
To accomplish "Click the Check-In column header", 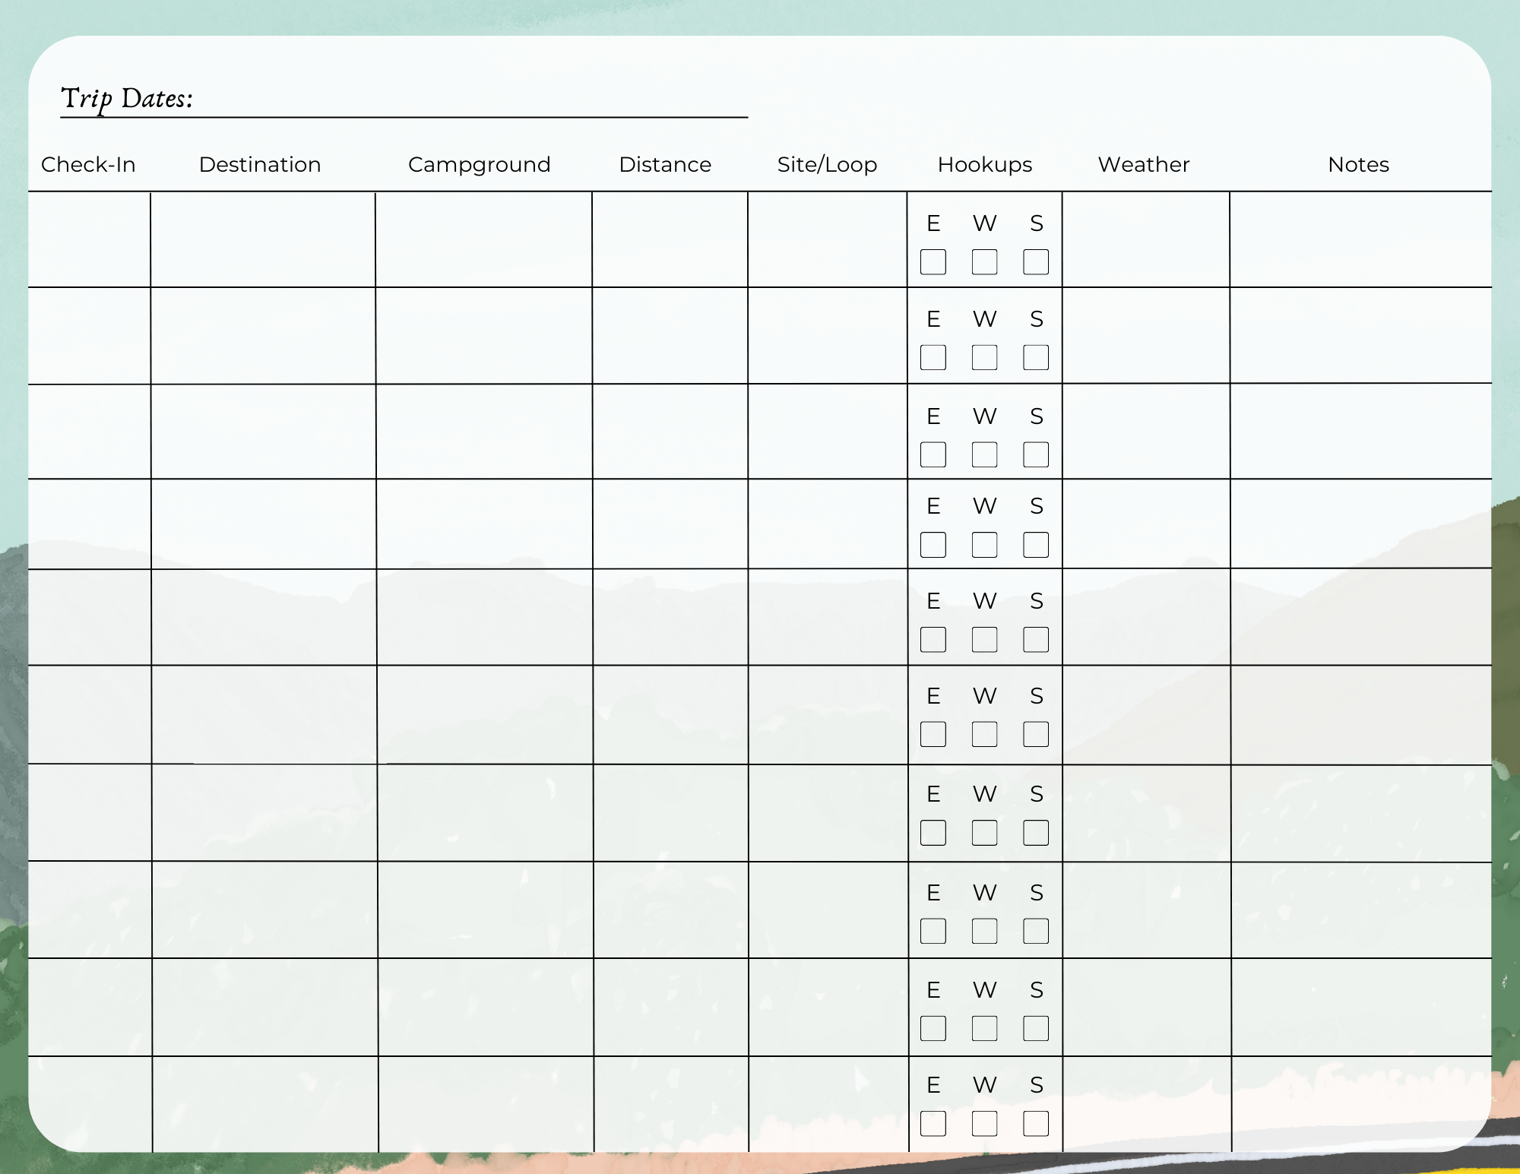I will (x=88, y=164).
